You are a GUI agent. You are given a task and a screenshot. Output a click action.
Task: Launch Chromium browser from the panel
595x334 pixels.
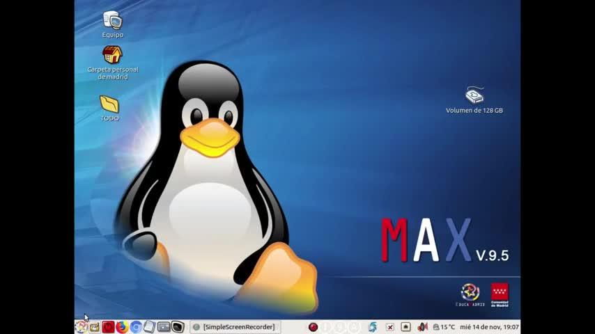[x=136, y=327]
